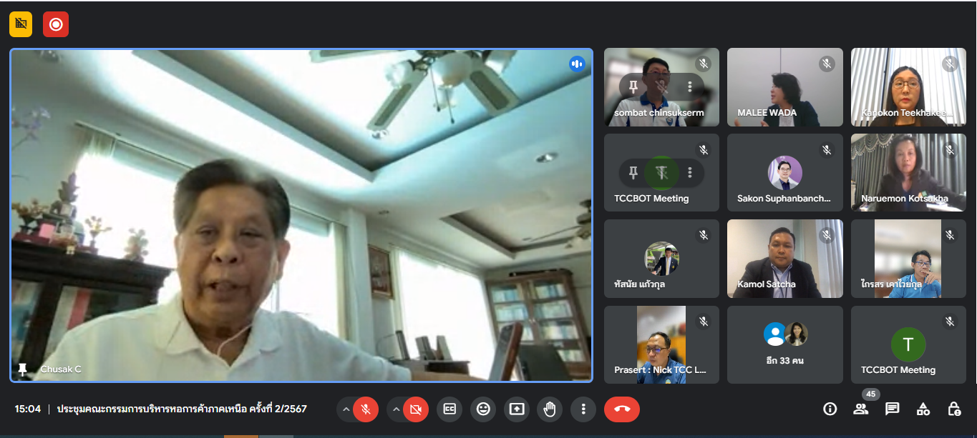Viewport: 977px width, 438px height.
Task: Expand audio settings arrow beside microphone
Action: click(346, 409)
